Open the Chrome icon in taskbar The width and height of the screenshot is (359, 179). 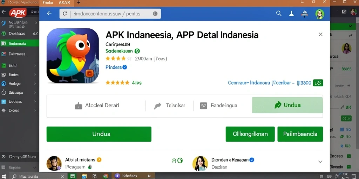(106, 176)
